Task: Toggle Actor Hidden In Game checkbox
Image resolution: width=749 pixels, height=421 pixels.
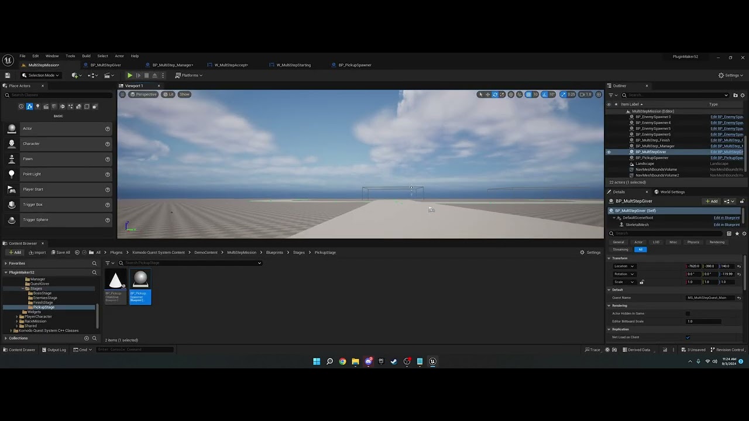Action: [x=688, y=313]
